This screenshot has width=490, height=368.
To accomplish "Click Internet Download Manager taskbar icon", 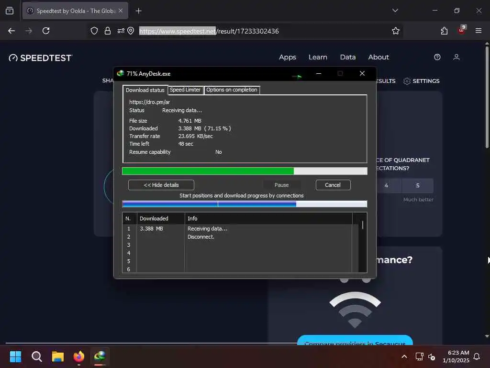I will [100, 356].
